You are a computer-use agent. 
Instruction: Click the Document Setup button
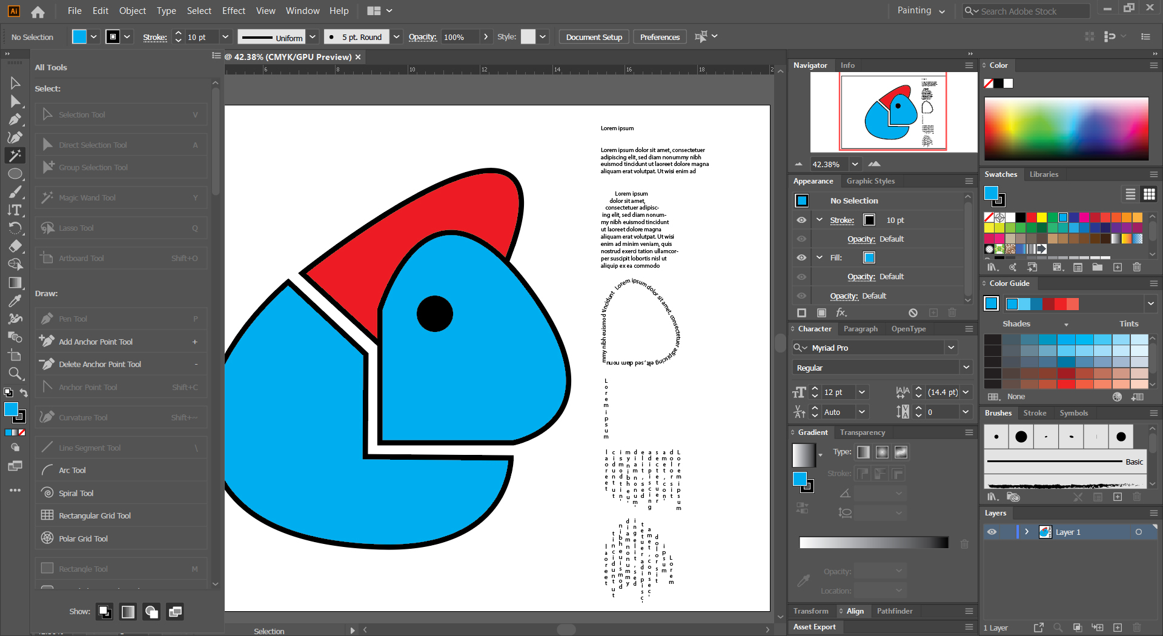594,37
